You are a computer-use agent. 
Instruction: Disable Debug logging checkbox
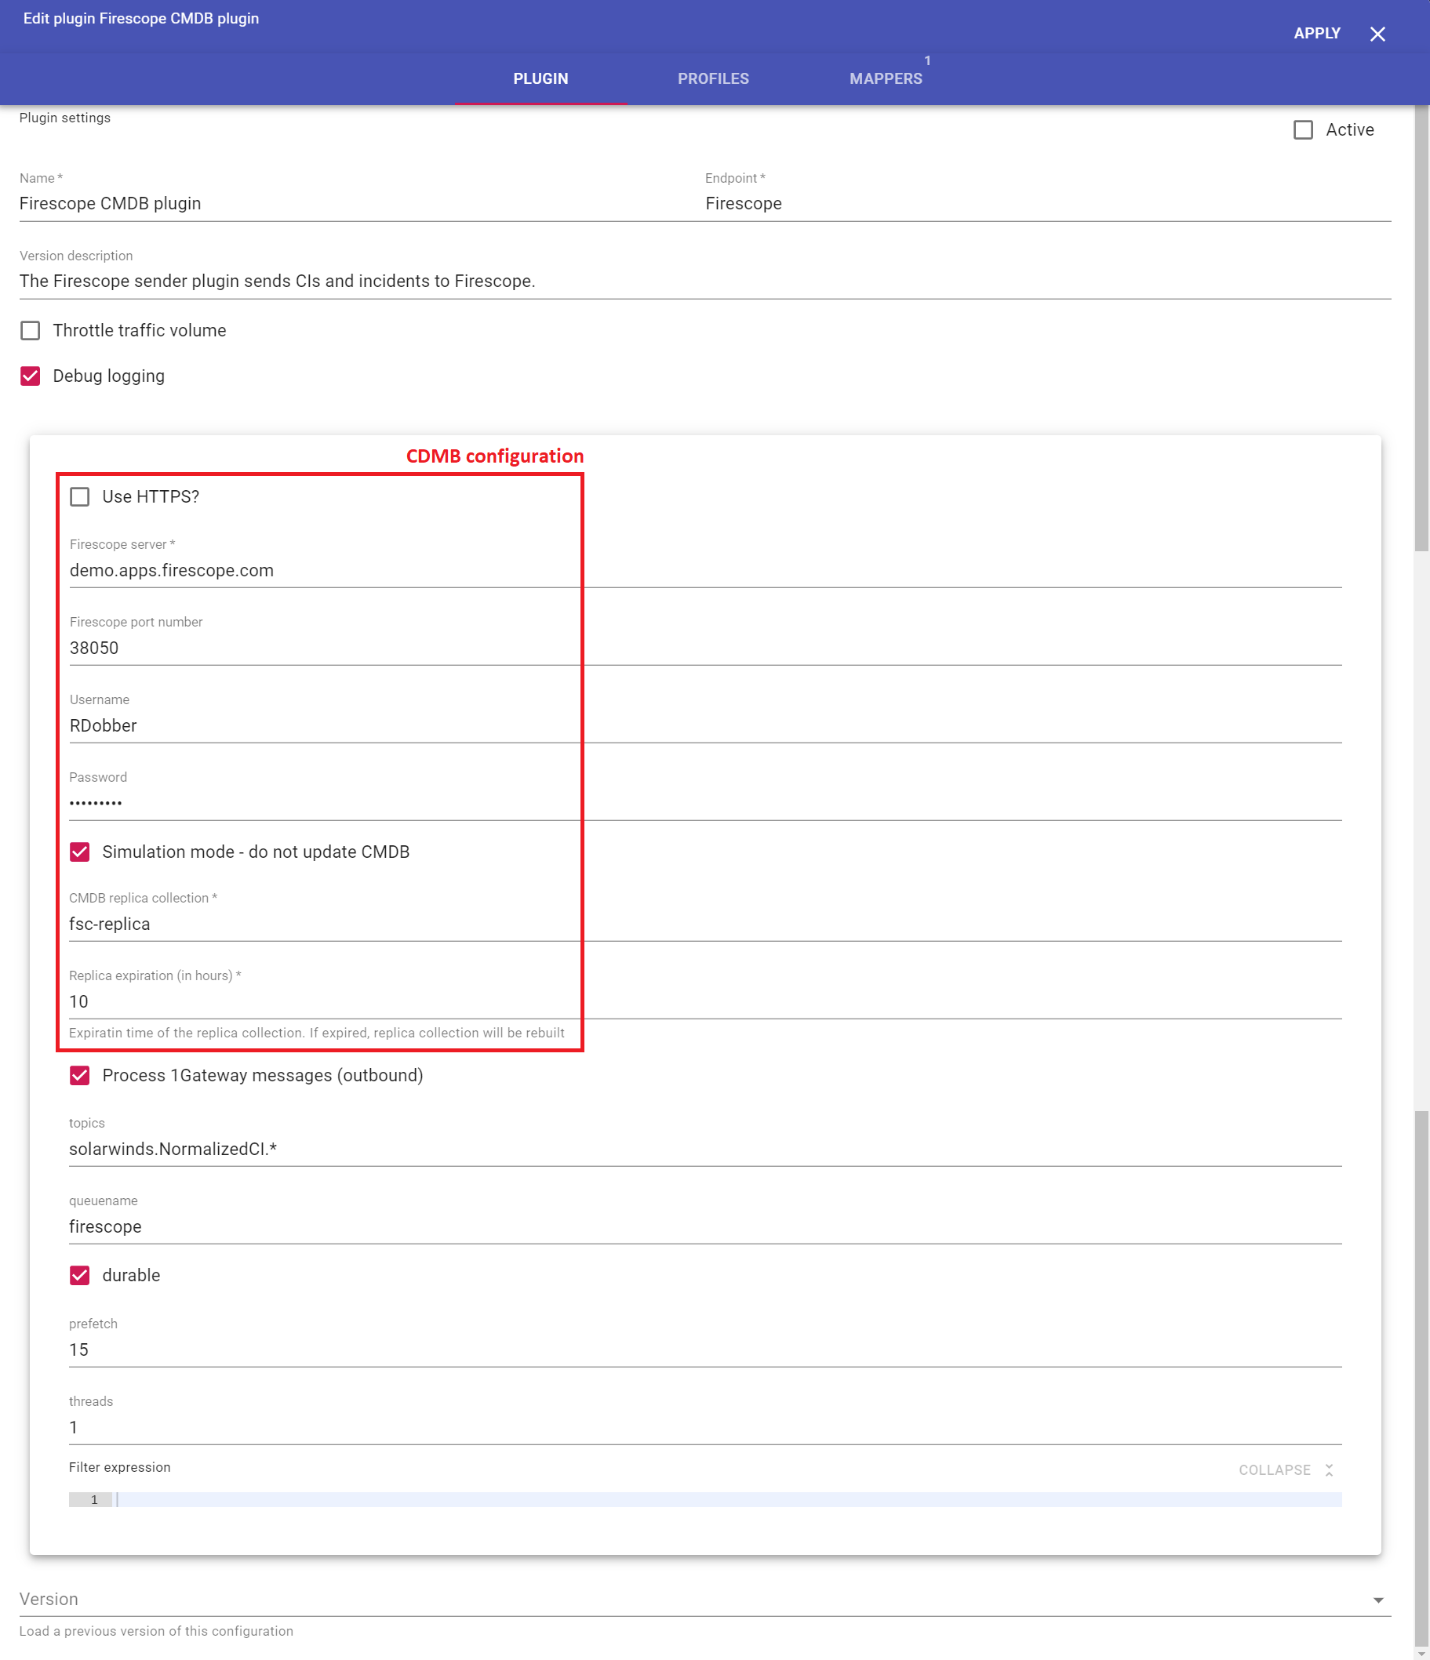(x=31, y=376)
